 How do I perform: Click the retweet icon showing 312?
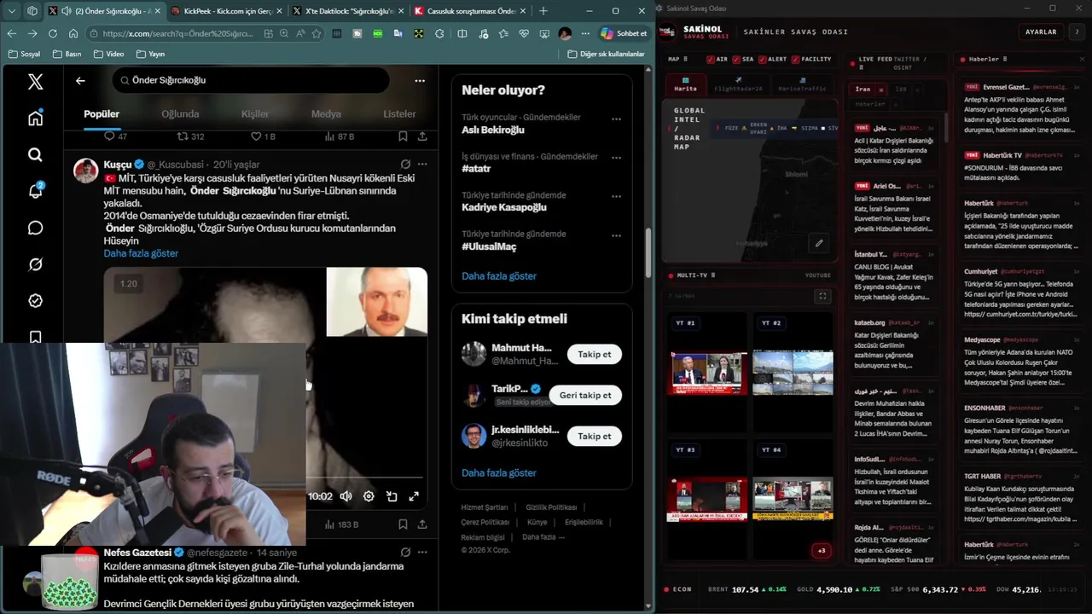[190, 136]
